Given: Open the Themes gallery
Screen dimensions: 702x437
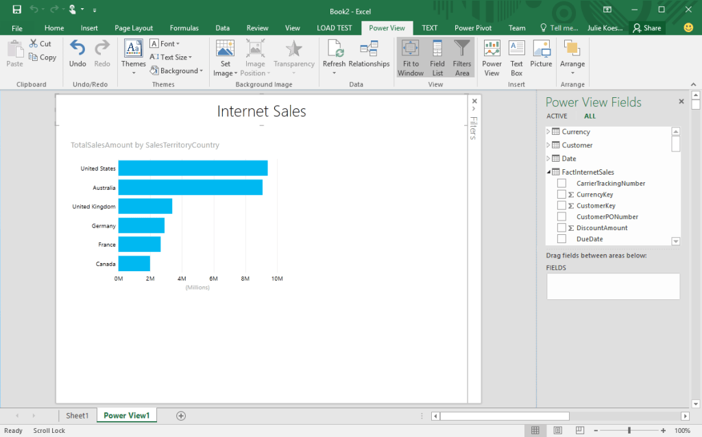Looking at the screenshot, I should coord(134,58).
